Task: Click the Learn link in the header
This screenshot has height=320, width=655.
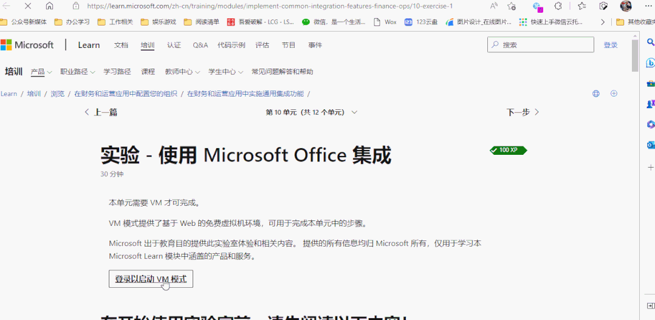Action: pos(89,45)
